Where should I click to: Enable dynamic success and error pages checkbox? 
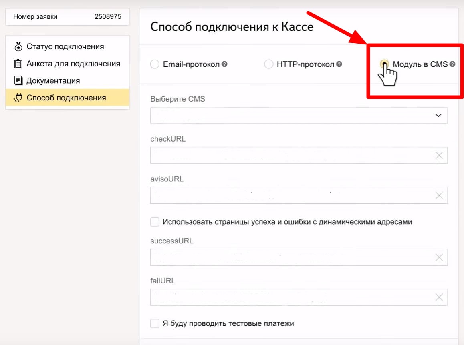tap(155, 222)
